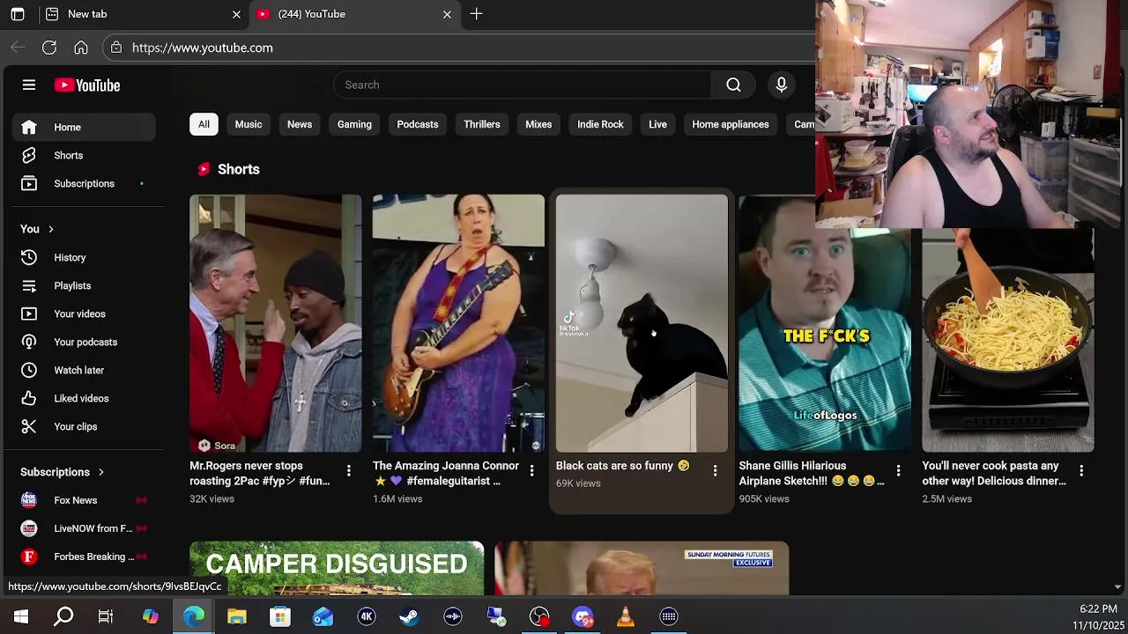This screenshot has width=1128, height=634.
Task: Open Watch later in the sidebar
Action: [x=84, y=370]
